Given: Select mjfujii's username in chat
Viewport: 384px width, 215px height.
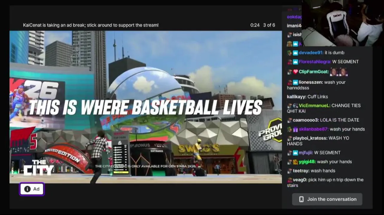Looking at the screenshot, I should (x=305, y=153).
